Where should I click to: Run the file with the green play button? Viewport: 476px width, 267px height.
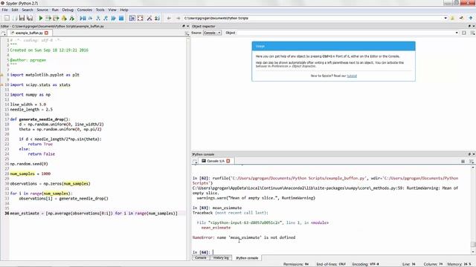point(41,18)
